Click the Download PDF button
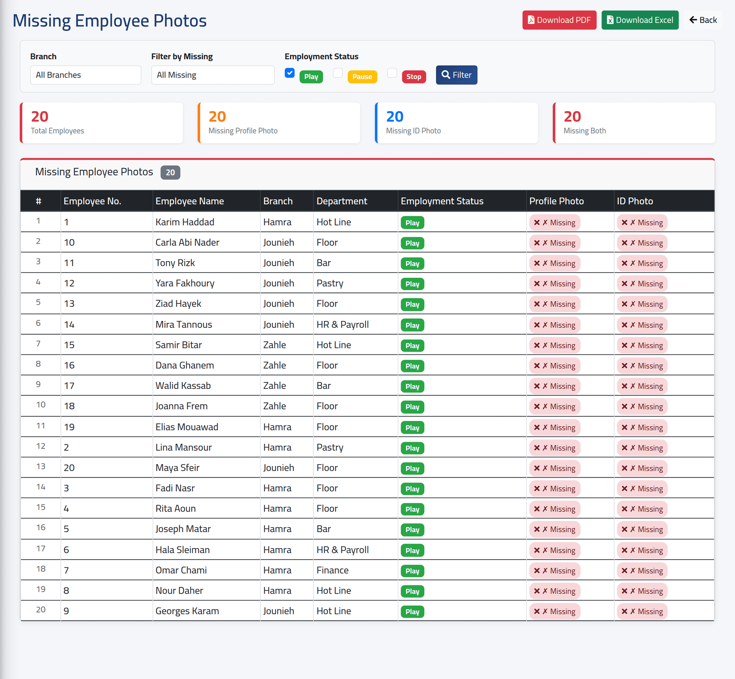 click(559, 20)
